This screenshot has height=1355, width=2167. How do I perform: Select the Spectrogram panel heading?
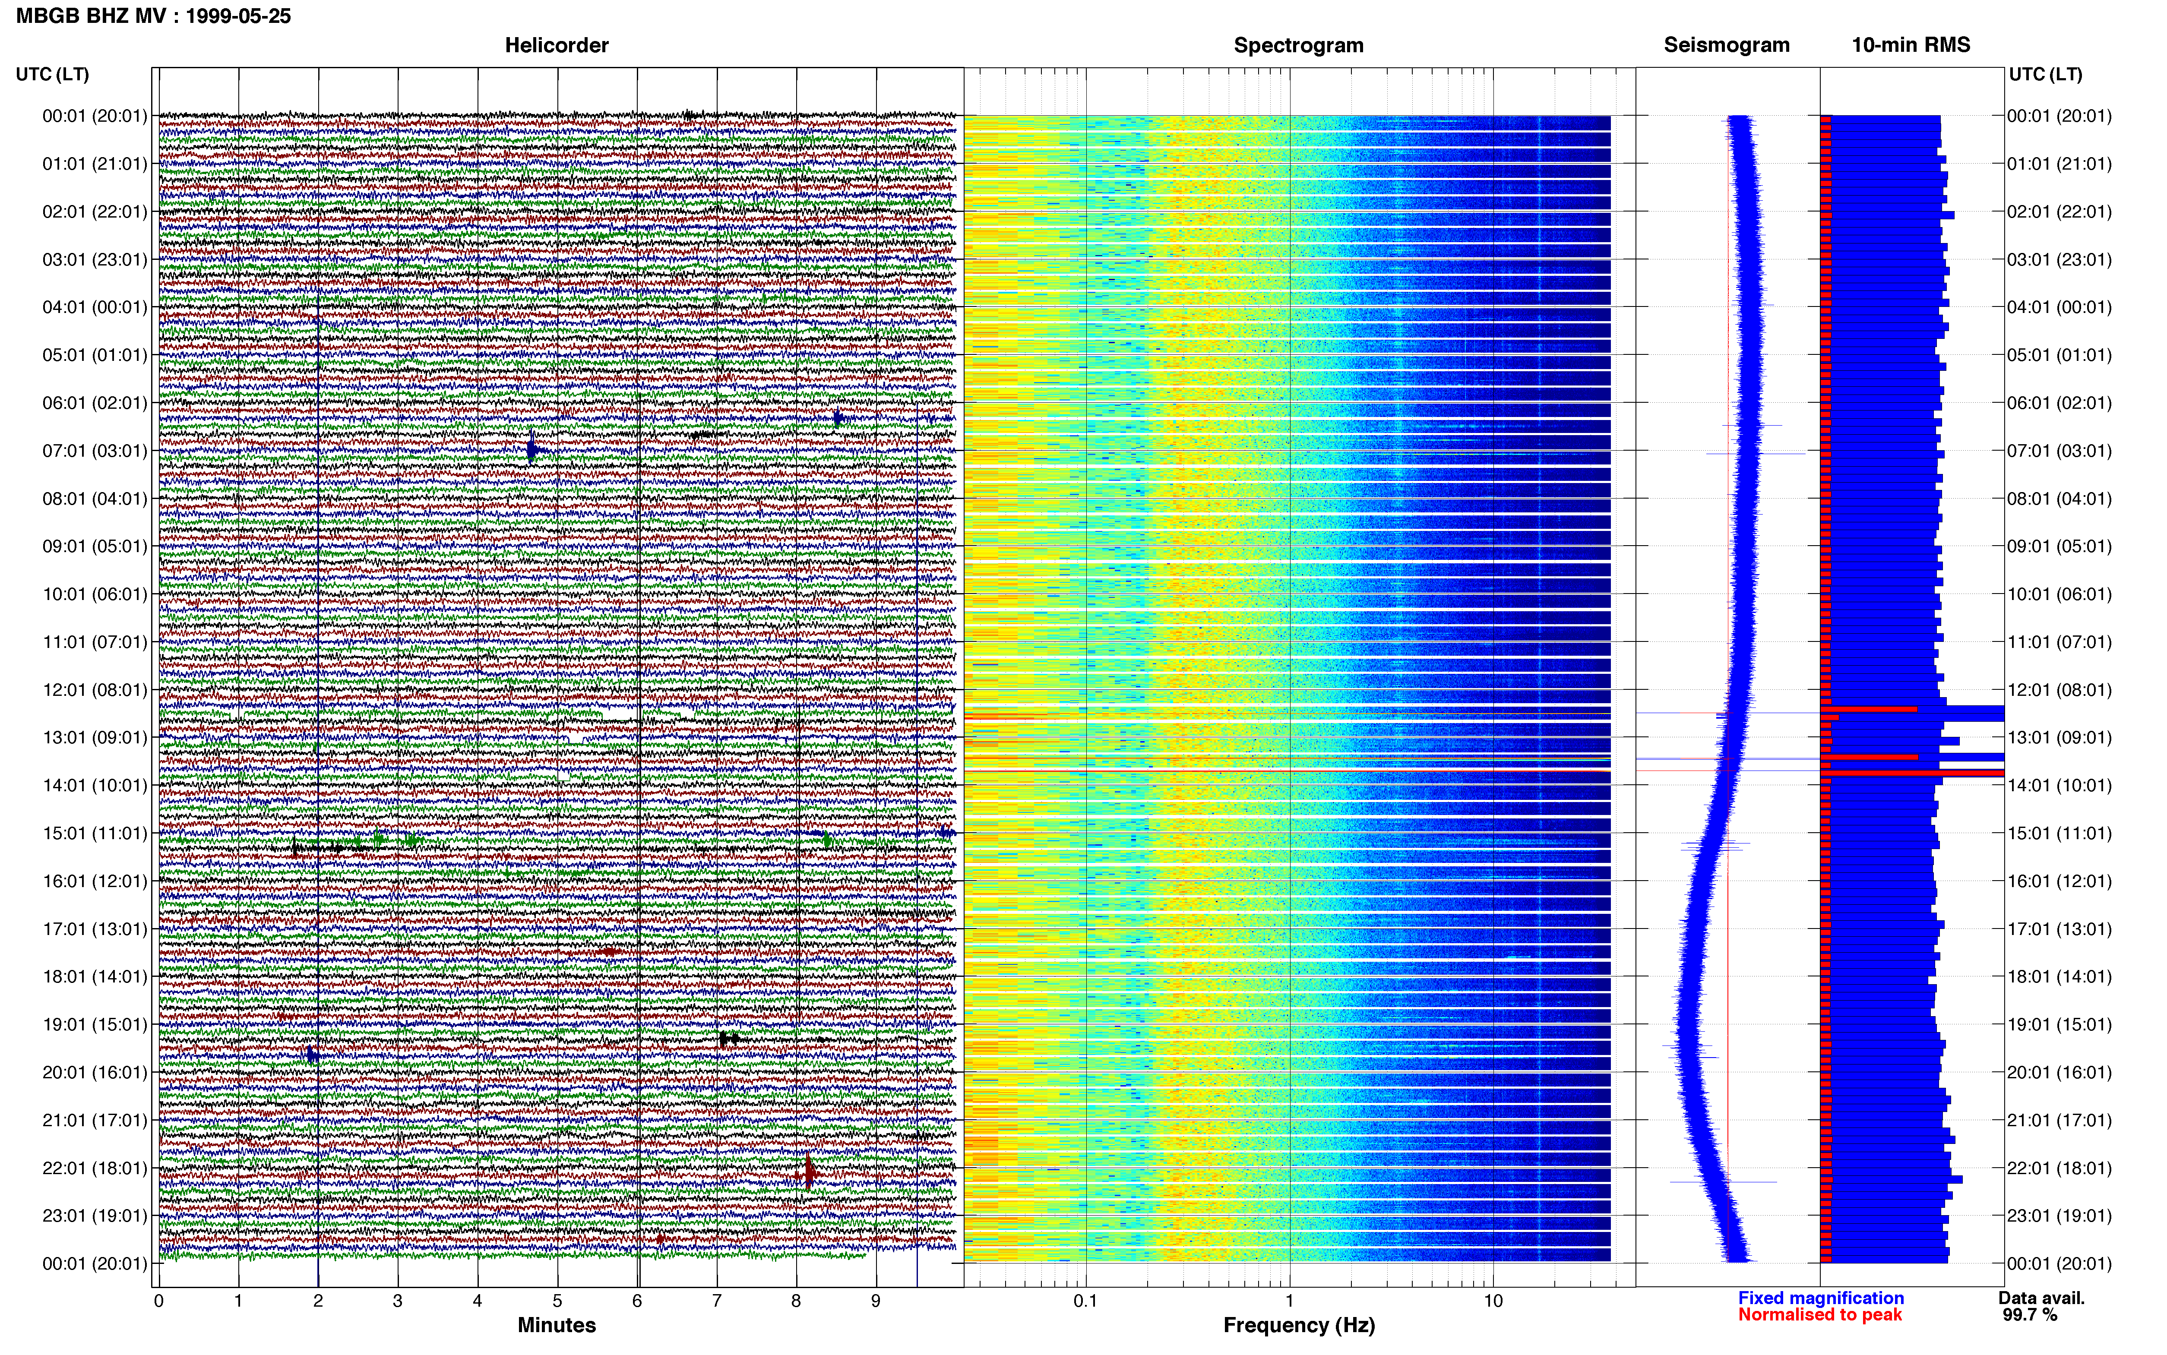(x=1299, y=45)
